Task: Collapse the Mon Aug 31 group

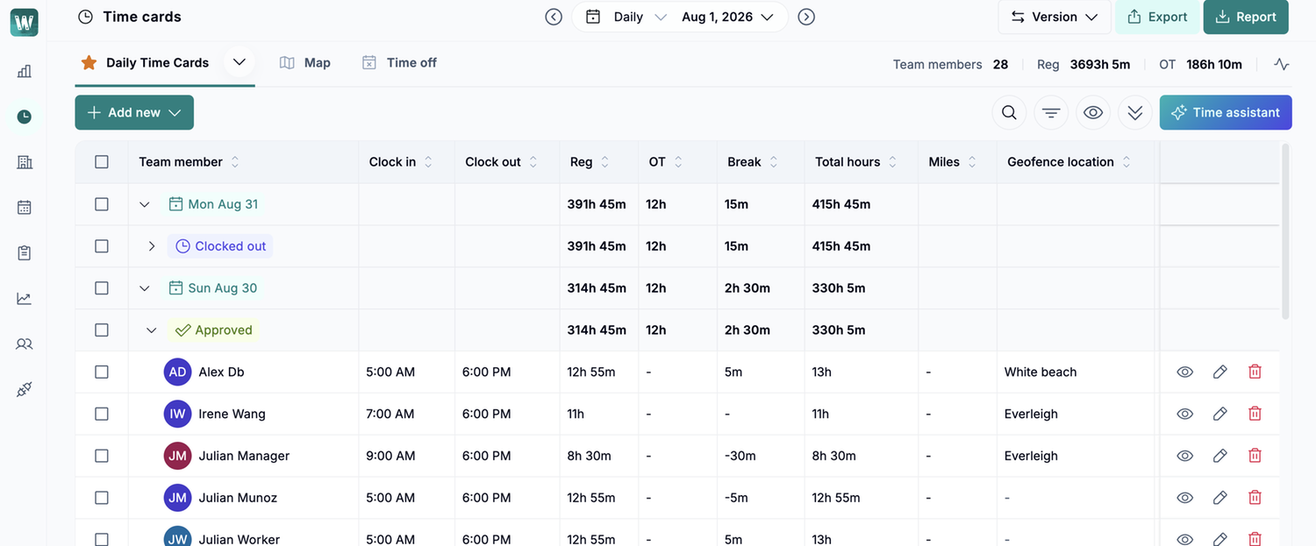Action: coord(145,204)
